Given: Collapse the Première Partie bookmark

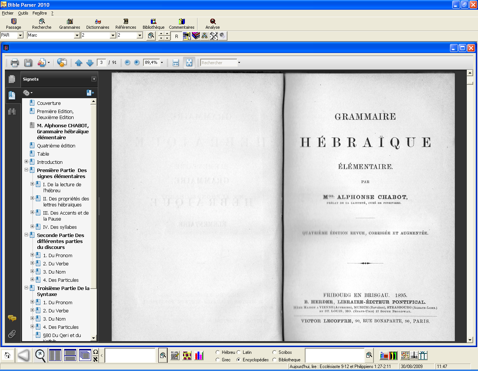Looking at the screenshot, I should tap(27, 170).
